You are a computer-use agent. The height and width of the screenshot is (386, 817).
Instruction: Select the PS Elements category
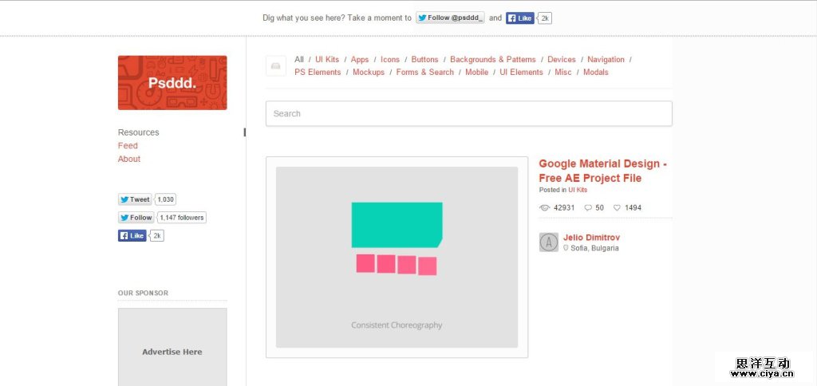coord(318,73)
